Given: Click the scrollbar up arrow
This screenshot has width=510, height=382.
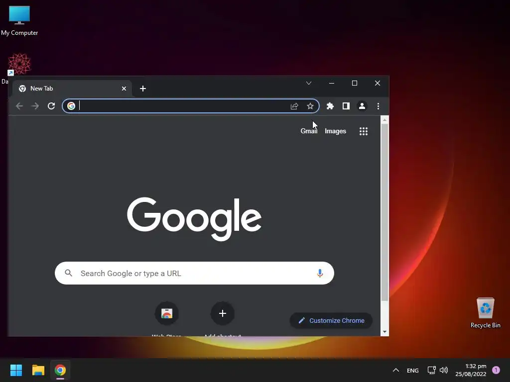Looking at the screenshot, I should pos(385,120).
